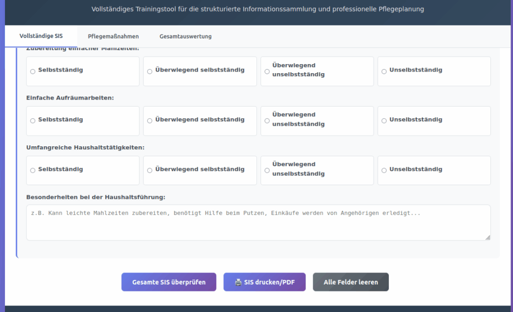Click the resize handle of the Besonderheiten text area
This screenshot has height=312, width=513.
[x=487, y=237]
